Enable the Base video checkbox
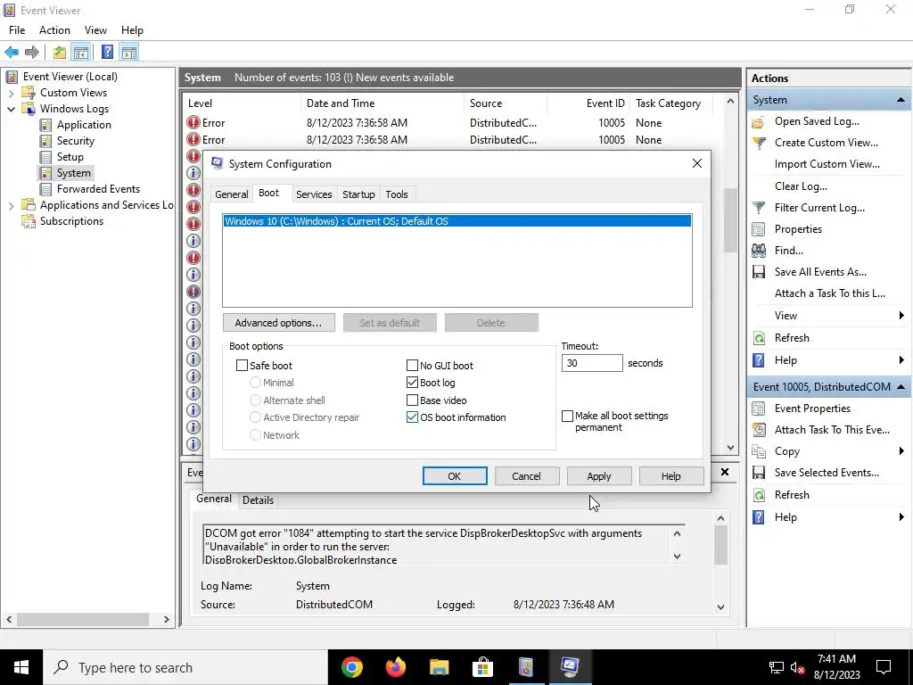Screen dimensions: 913x685 tap(412, 400)
